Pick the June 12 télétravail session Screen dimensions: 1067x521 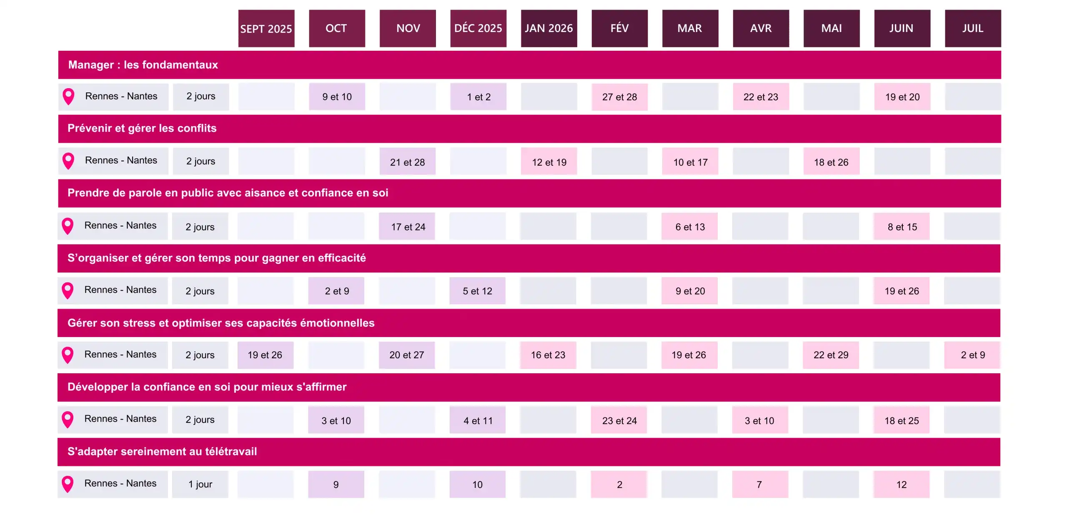[902, 484]
